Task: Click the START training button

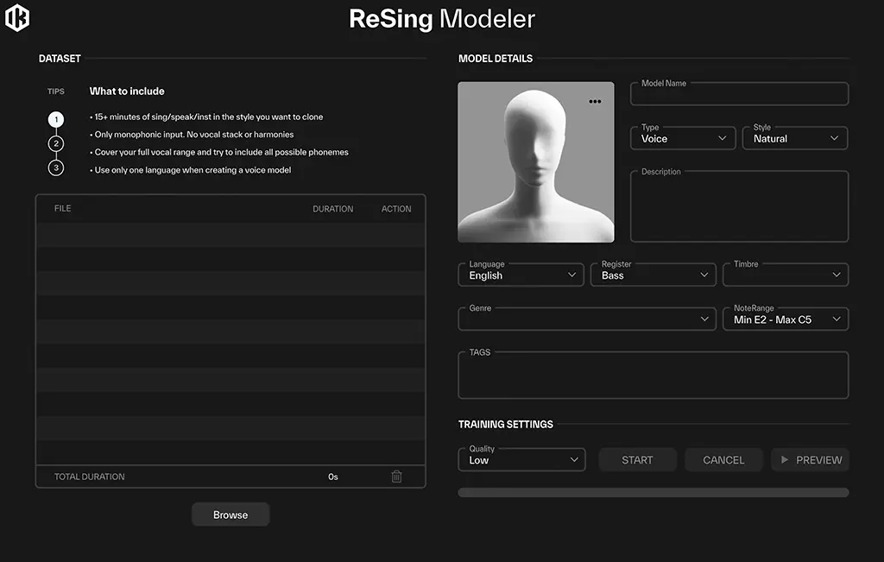Action: click(x=637, y=460)
